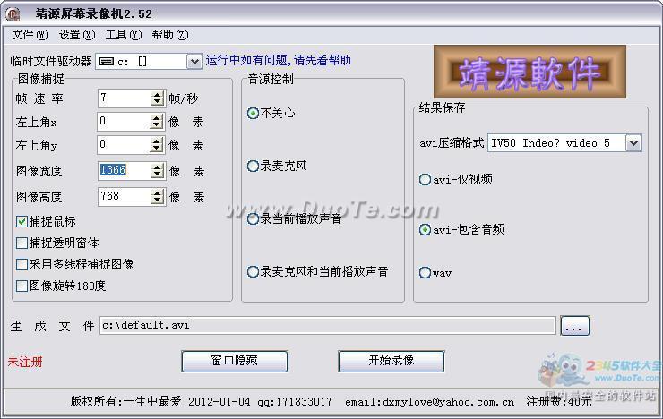Toggle the 捕捉鼠标 checkbox
Image resolution: width=663 pixels, height=419 pixels.
[22, 221]
